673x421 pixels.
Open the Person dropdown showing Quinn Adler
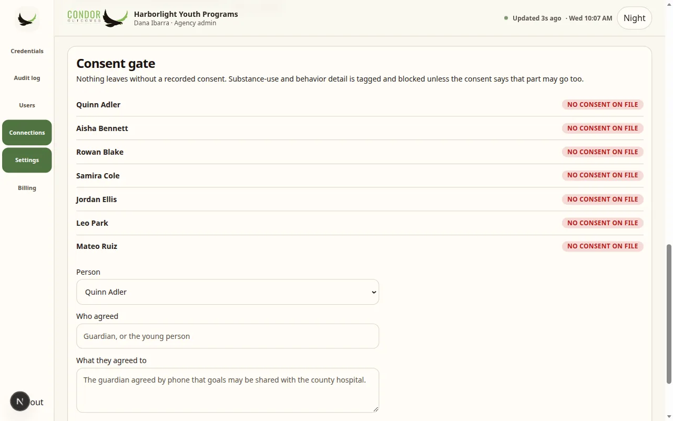click(x=228, y=292)
